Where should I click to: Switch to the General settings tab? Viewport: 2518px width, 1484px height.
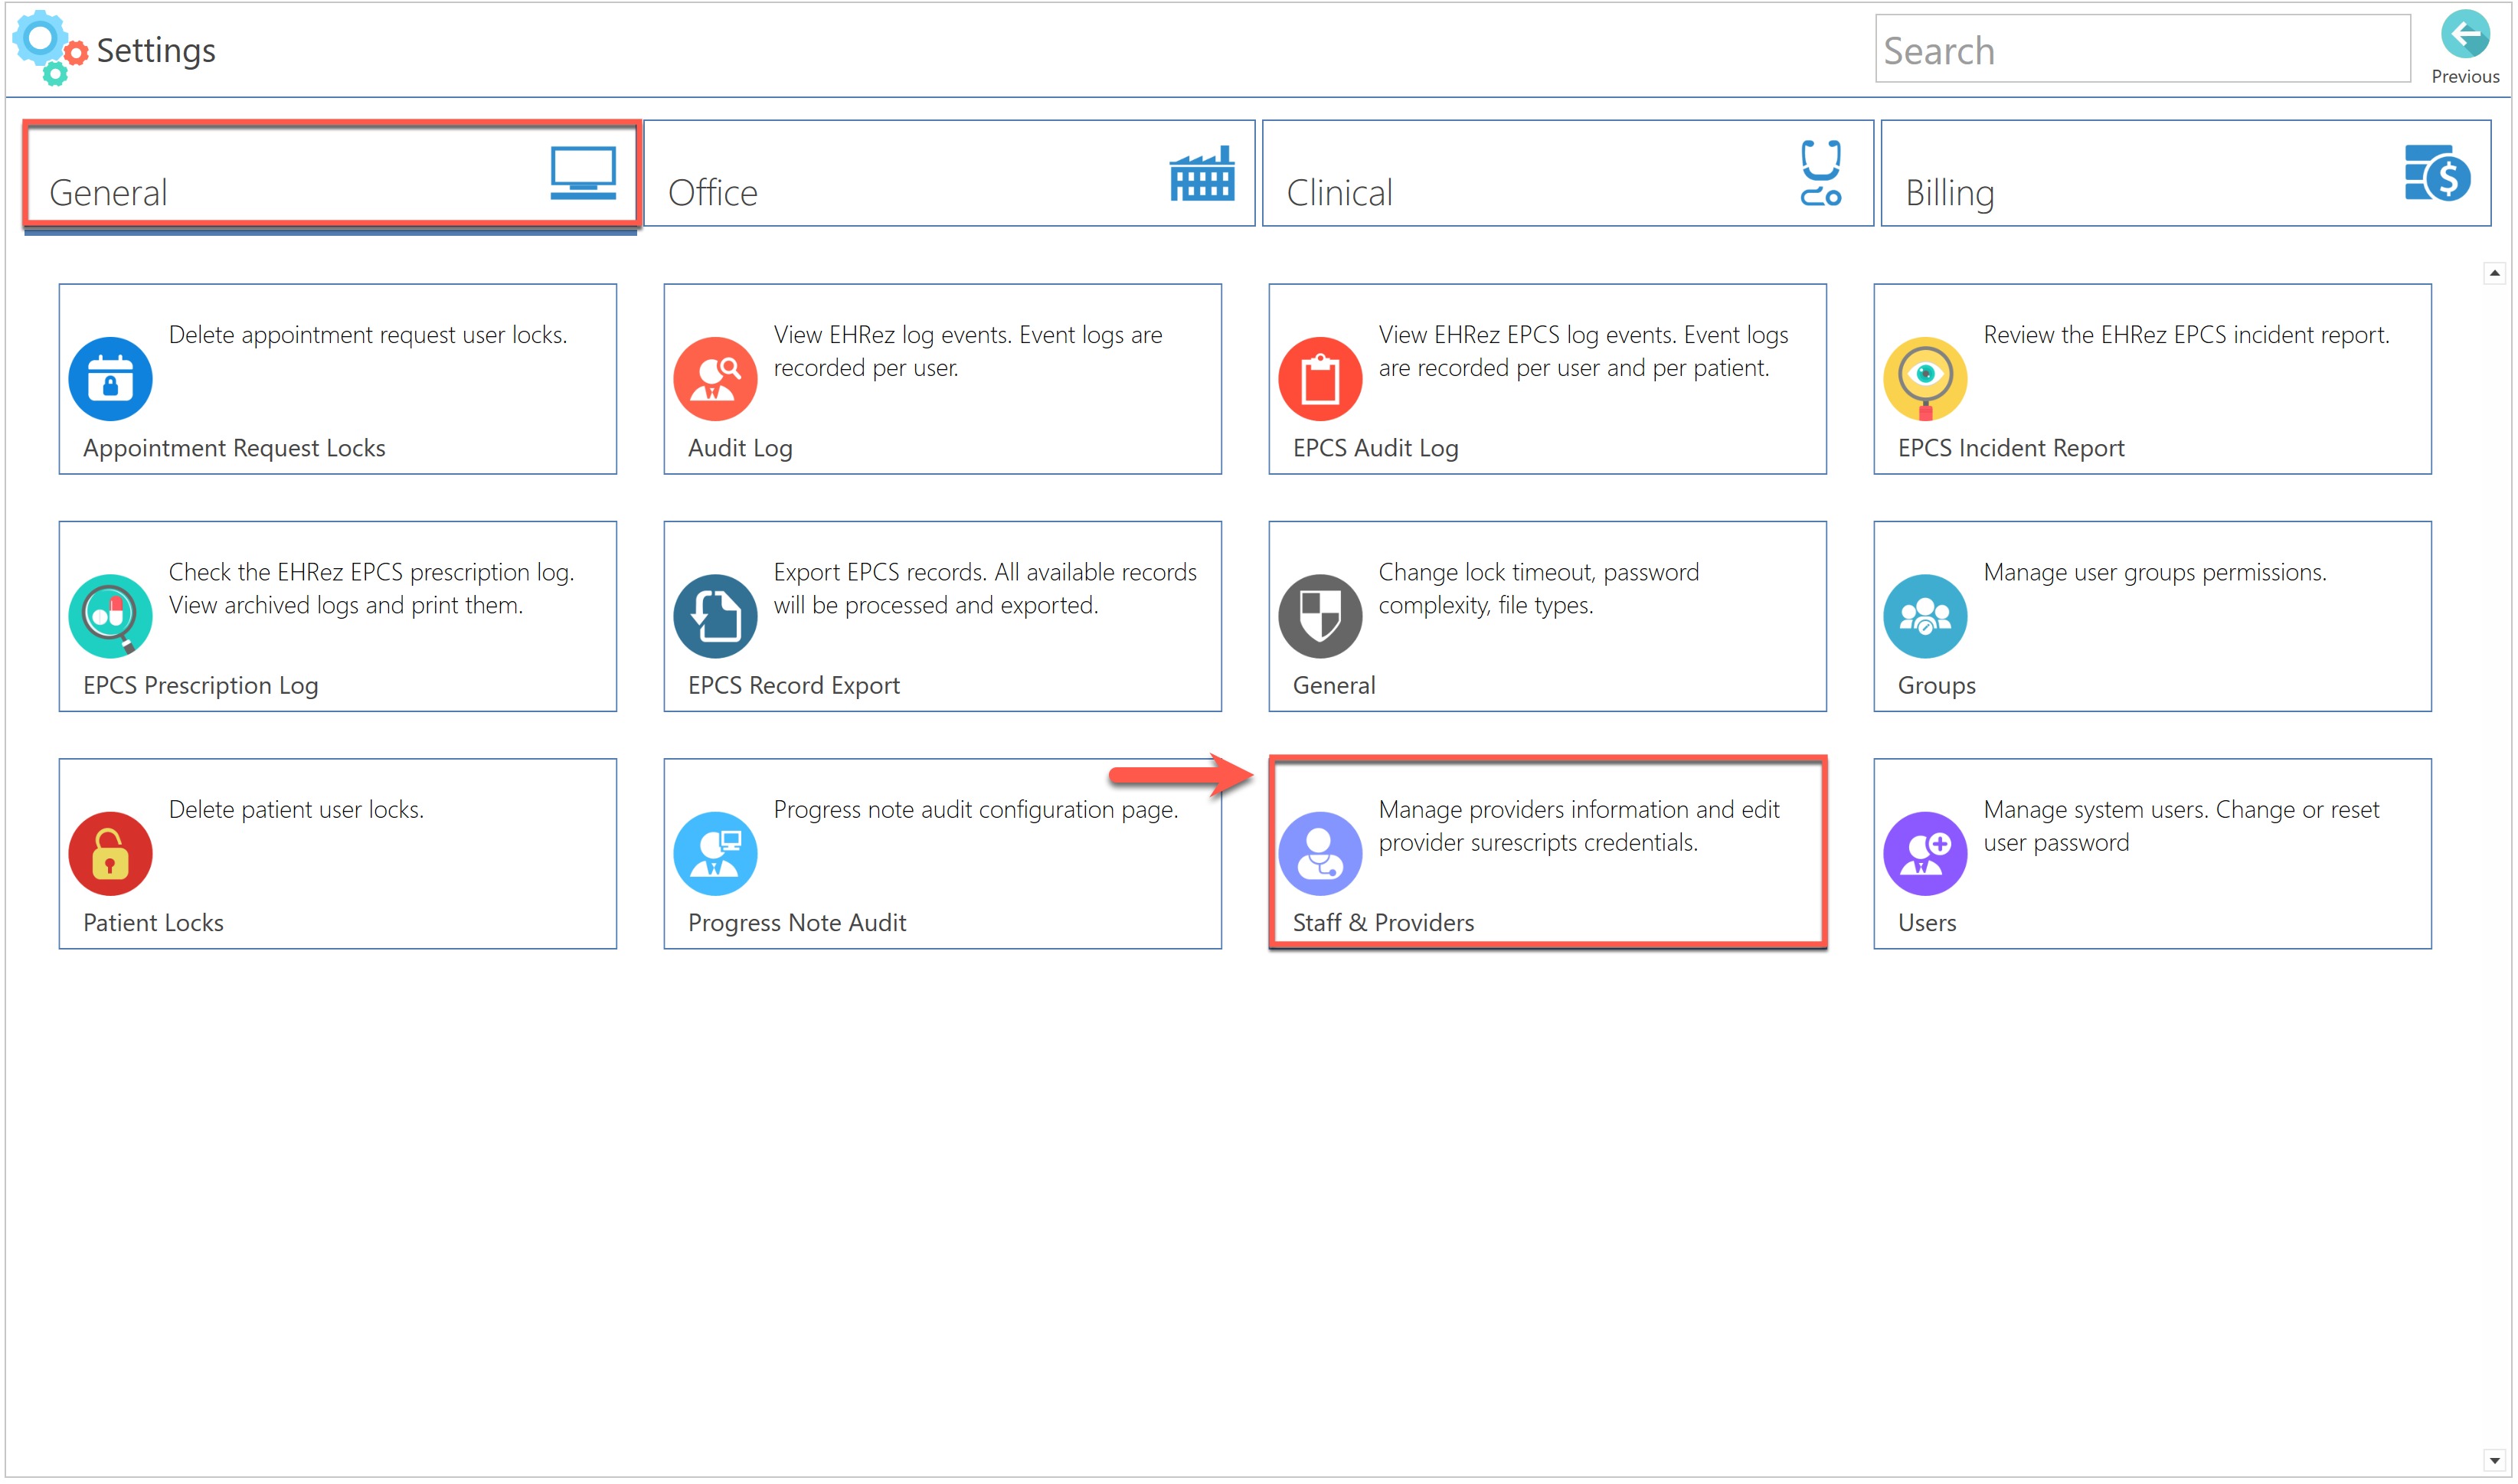pyautogui.click(x=331, y=173)
